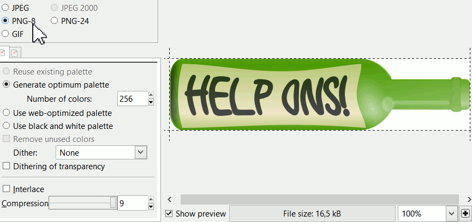The width and height of the screenshot is (472, 222).
Task: Decrease the compression value by one
Action: 151,206
